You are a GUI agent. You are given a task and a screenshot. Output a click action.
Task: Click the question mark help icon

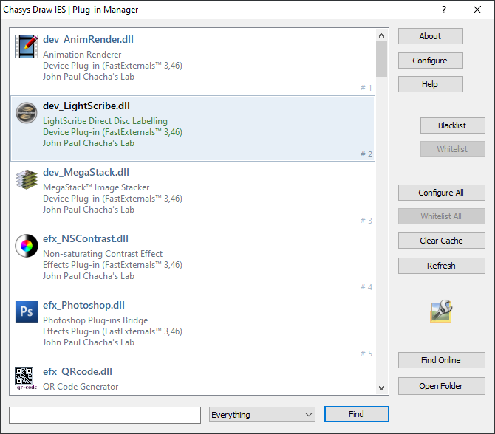pos(444,10)
